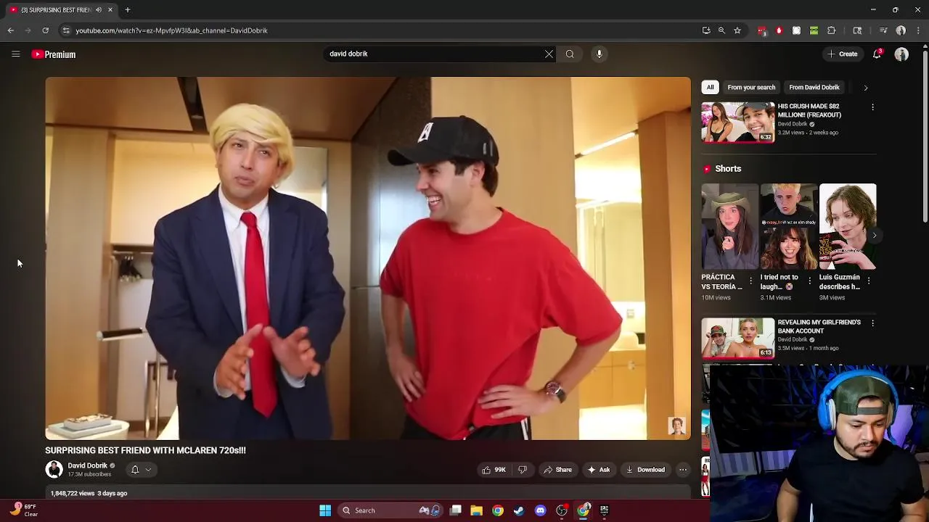This screenshot has height=522, width=929.
Task: Open the YouTube hamburger guide menu
Action: (x=15, y=54)
